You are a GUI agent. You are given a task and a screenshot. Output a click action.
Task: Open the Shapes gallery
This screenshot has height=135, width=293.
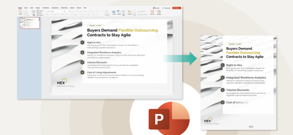coord(119,12)
